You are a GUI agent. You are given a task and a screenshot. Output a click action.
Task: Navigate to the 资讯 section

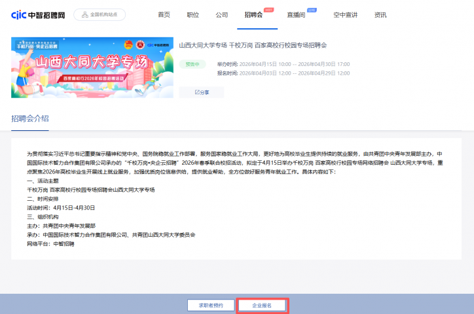pyautogui.click(x=380, y=14)
